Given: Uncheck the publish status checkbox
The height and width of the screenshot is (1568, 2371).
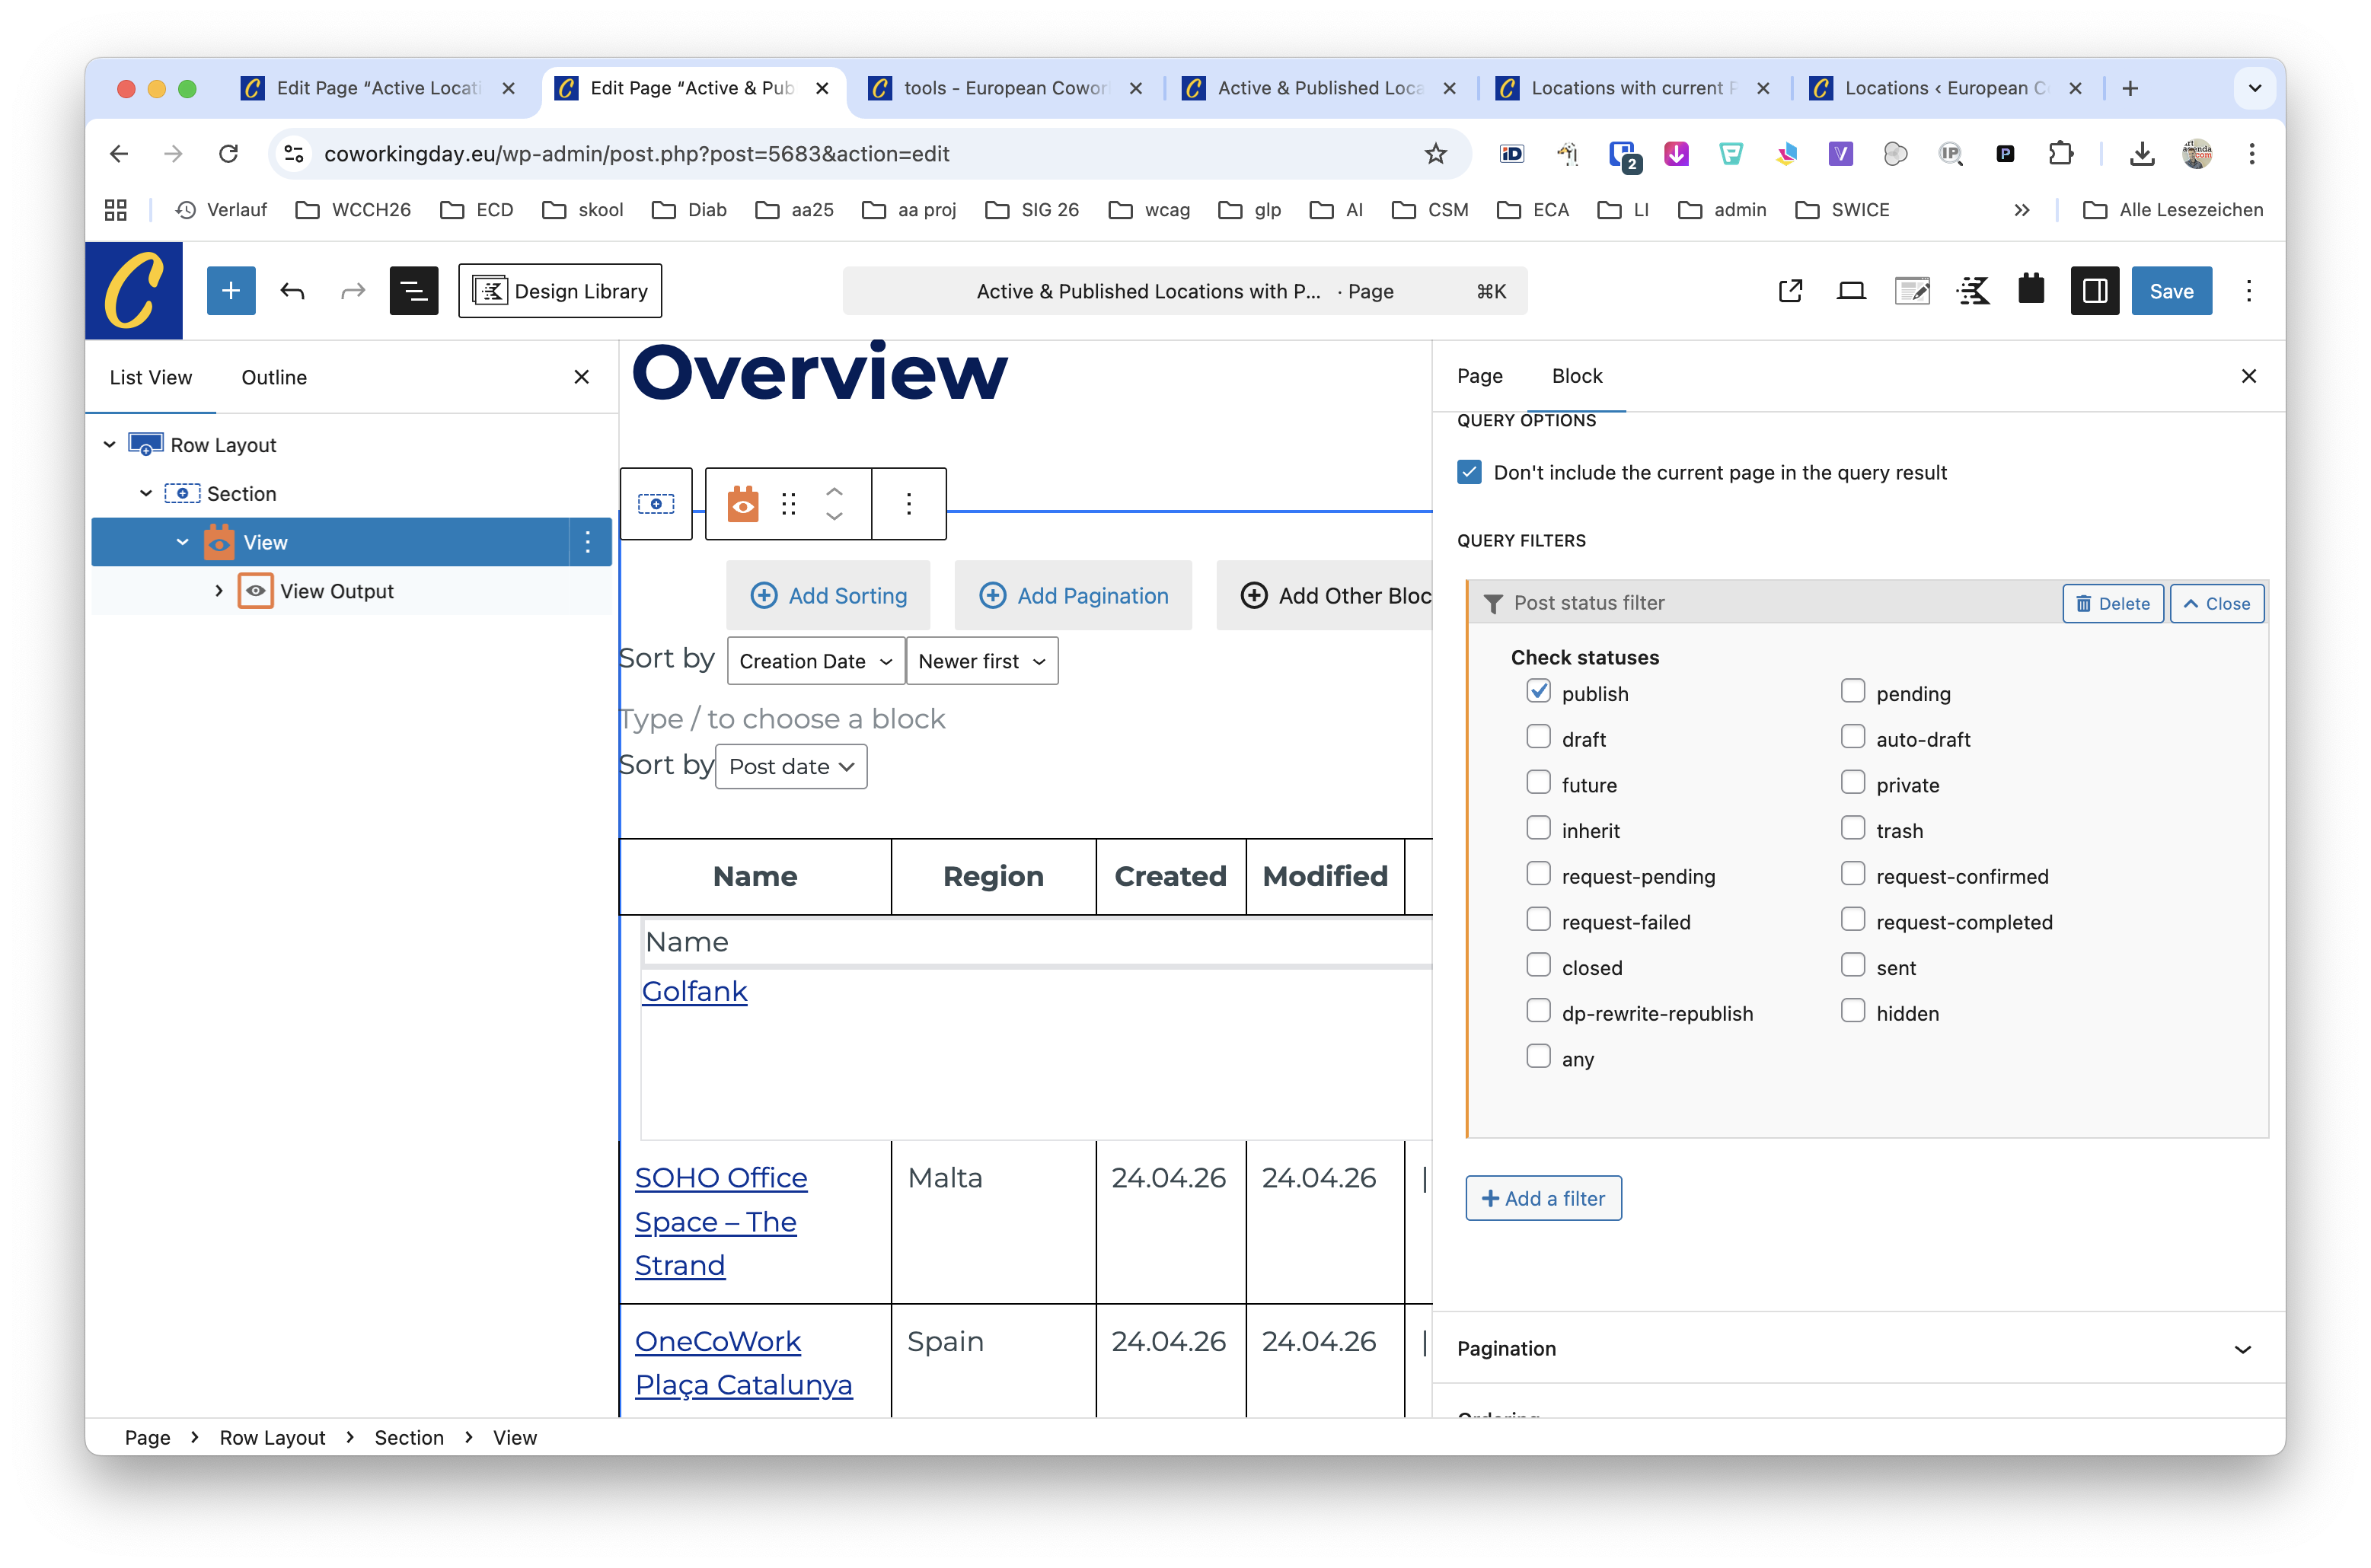Looking at the screenshot, I should click(1538, 691).
